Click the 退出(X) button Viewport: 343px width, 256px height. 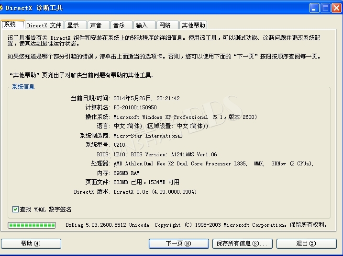[x=306, y=244]
